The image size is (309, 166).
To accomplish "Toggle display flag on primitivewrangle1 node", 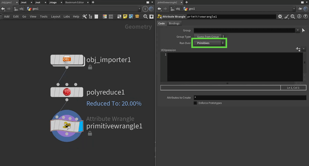I will [x=81, y=125].
